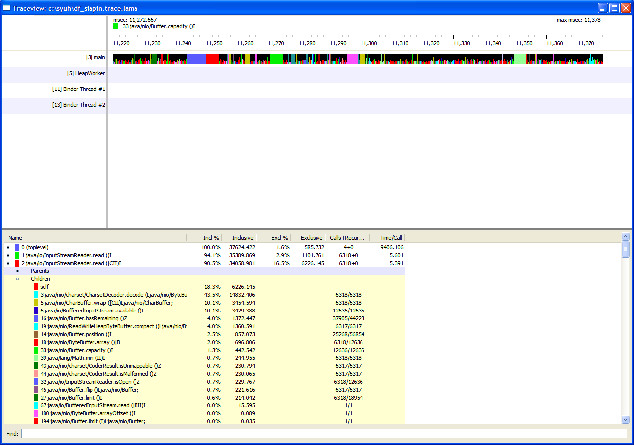Image resolution: width=634 pixels, height=445 pixels.
Task: Collapse the InputStreamReader.read ([CII)I node
Action: click(8, 263)
